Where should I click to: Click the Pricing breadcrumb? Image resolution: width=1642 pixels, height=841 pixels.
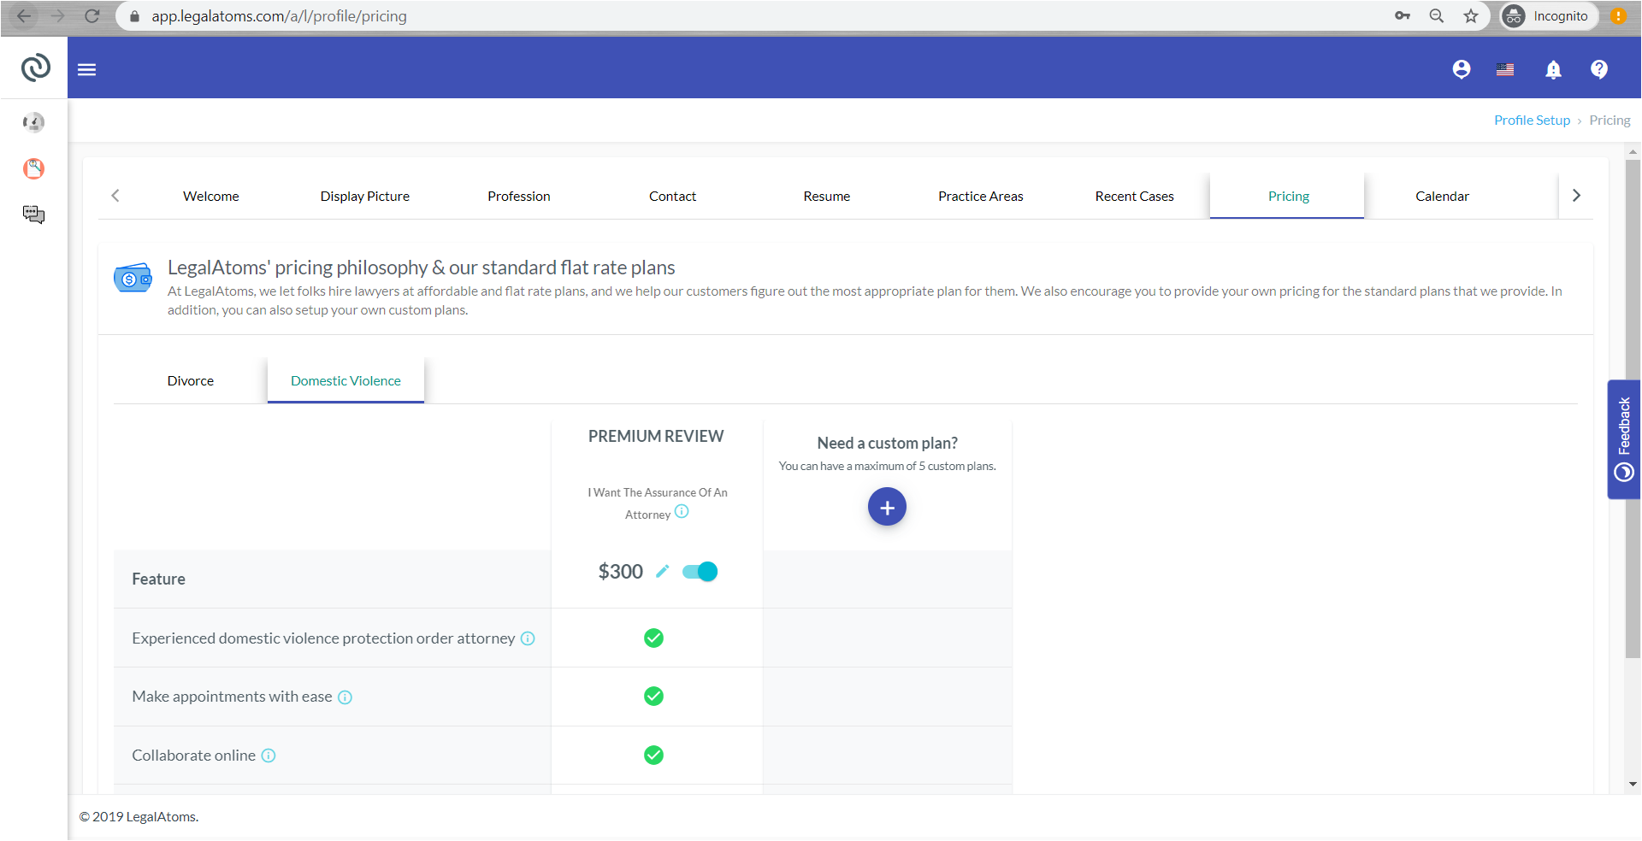coord(1610,121)
